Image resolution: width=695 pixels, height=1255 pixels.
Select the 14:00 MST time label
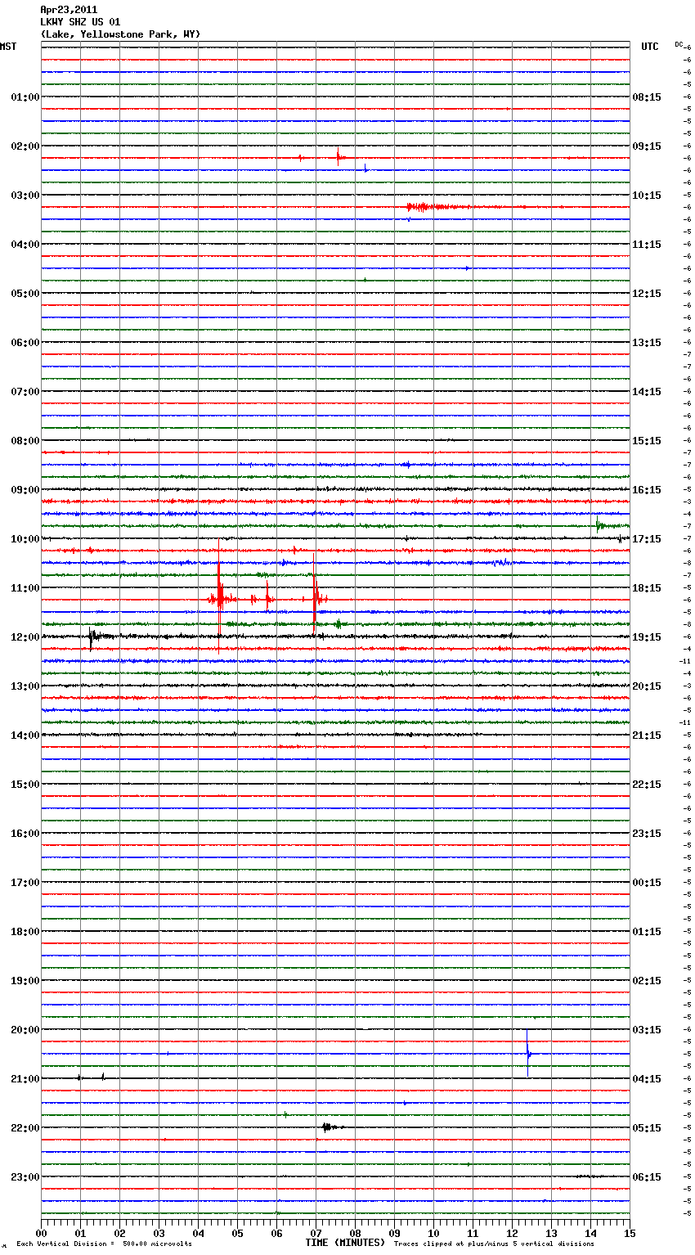(x=25, y=735)
